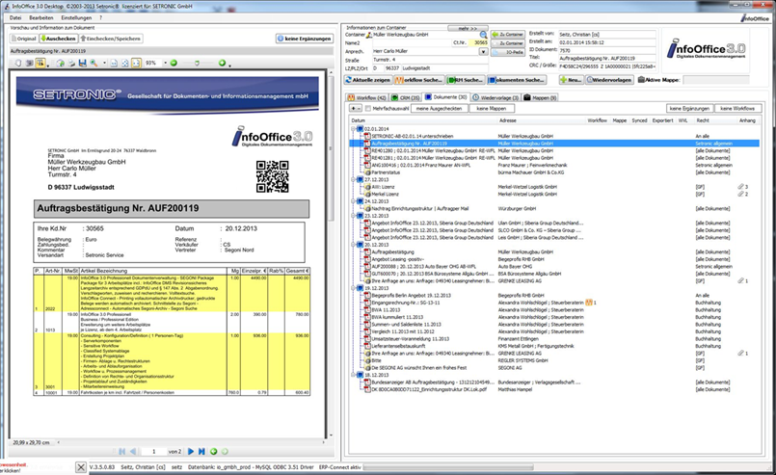Click the Eincheken/Speichern button

pyautogui.click(x=111, y=39)
